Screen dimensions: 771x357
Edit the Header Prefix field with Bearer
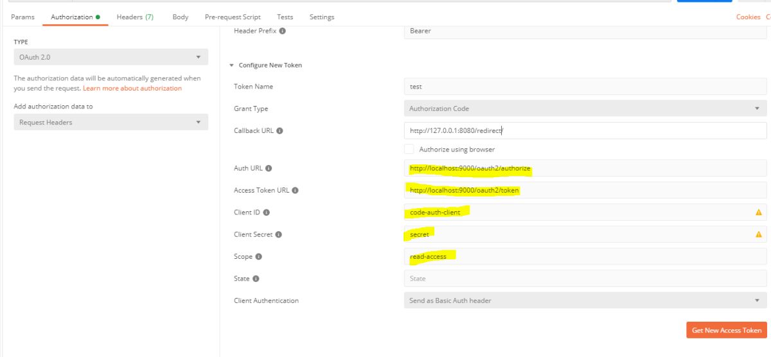coord(585,31)
